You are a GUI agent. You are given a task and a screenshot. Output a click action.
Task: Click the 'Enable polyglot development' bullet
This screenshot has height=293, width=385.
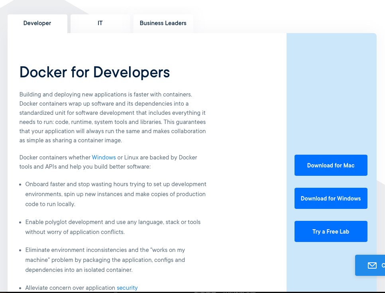point(113,227)
